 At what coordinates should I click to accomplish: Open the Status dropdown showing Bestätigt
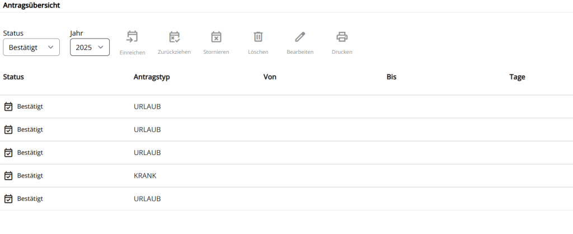tap(31, 47)
